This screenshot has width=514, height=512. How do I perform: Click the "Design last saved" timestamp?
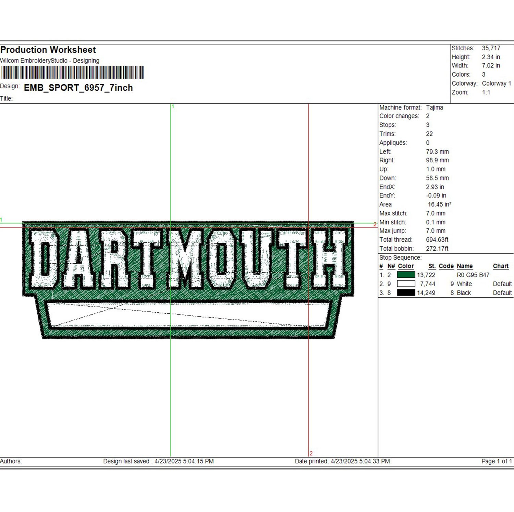158,461
